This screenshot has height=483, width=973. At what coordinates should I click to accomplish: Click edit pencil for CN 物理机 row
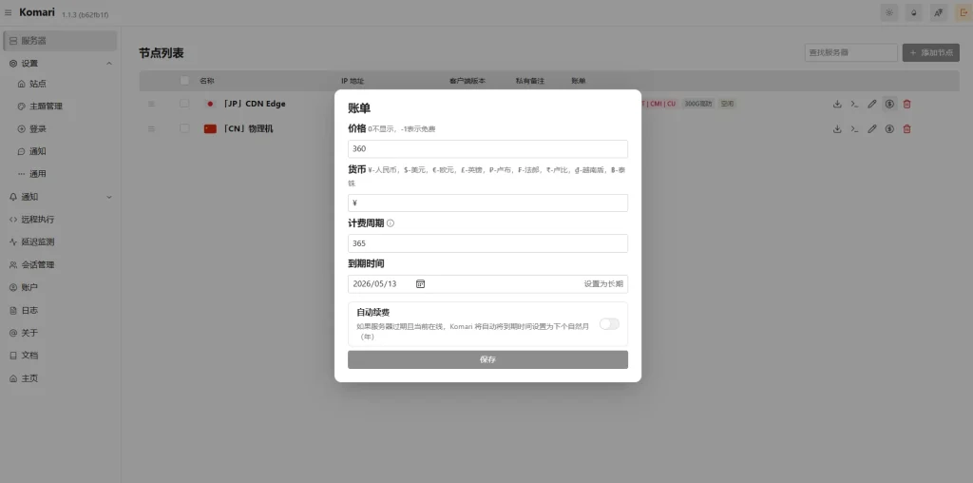pos(872,128)
